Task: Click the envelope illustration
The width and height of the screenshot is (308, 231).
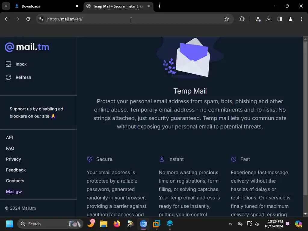Action: [x=192, y=58]
